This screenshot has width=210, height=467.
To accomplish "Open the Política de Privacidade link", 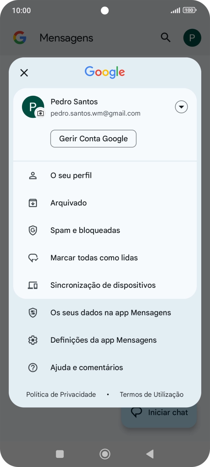I will [61, 394].
